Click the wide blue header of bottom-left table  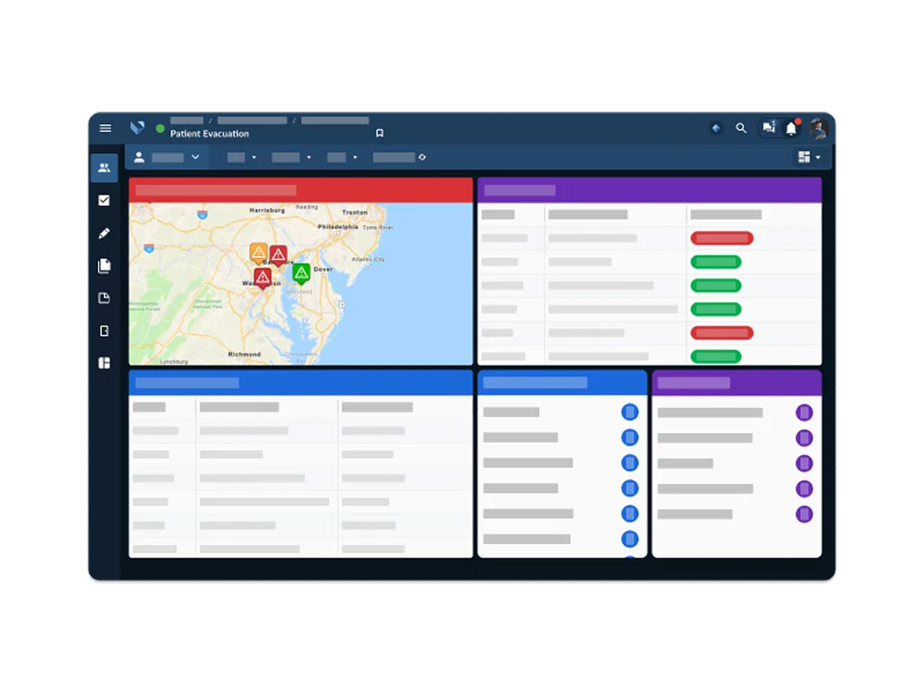click(x=300, y=382)
